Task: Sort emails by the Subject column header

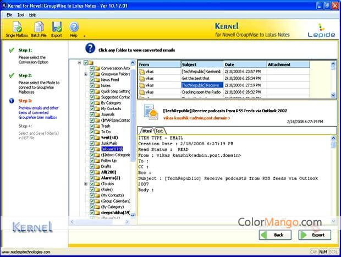Action: coord(202,64)
